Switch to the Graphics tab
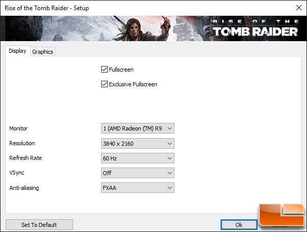Screen dimensions: 307x232 (x=43, y=52)
